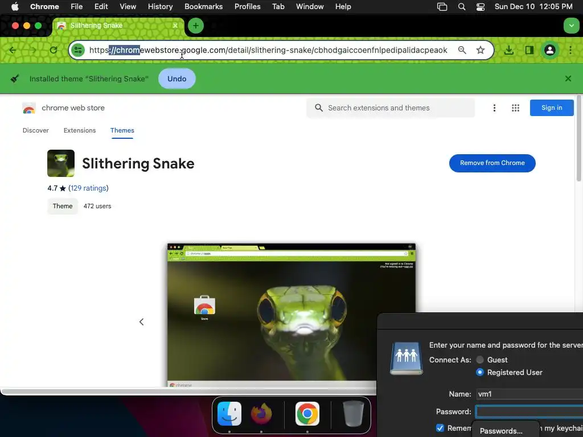The height and width of the screenshot is (437, 583).
Task: Switch to the Extensions tab
Action: (x=80, y=130)
